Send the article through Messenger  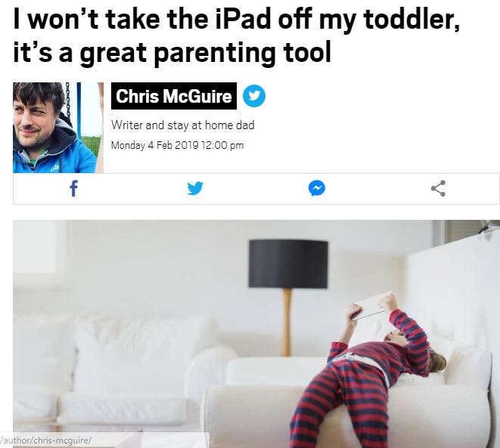click(317, 189)
